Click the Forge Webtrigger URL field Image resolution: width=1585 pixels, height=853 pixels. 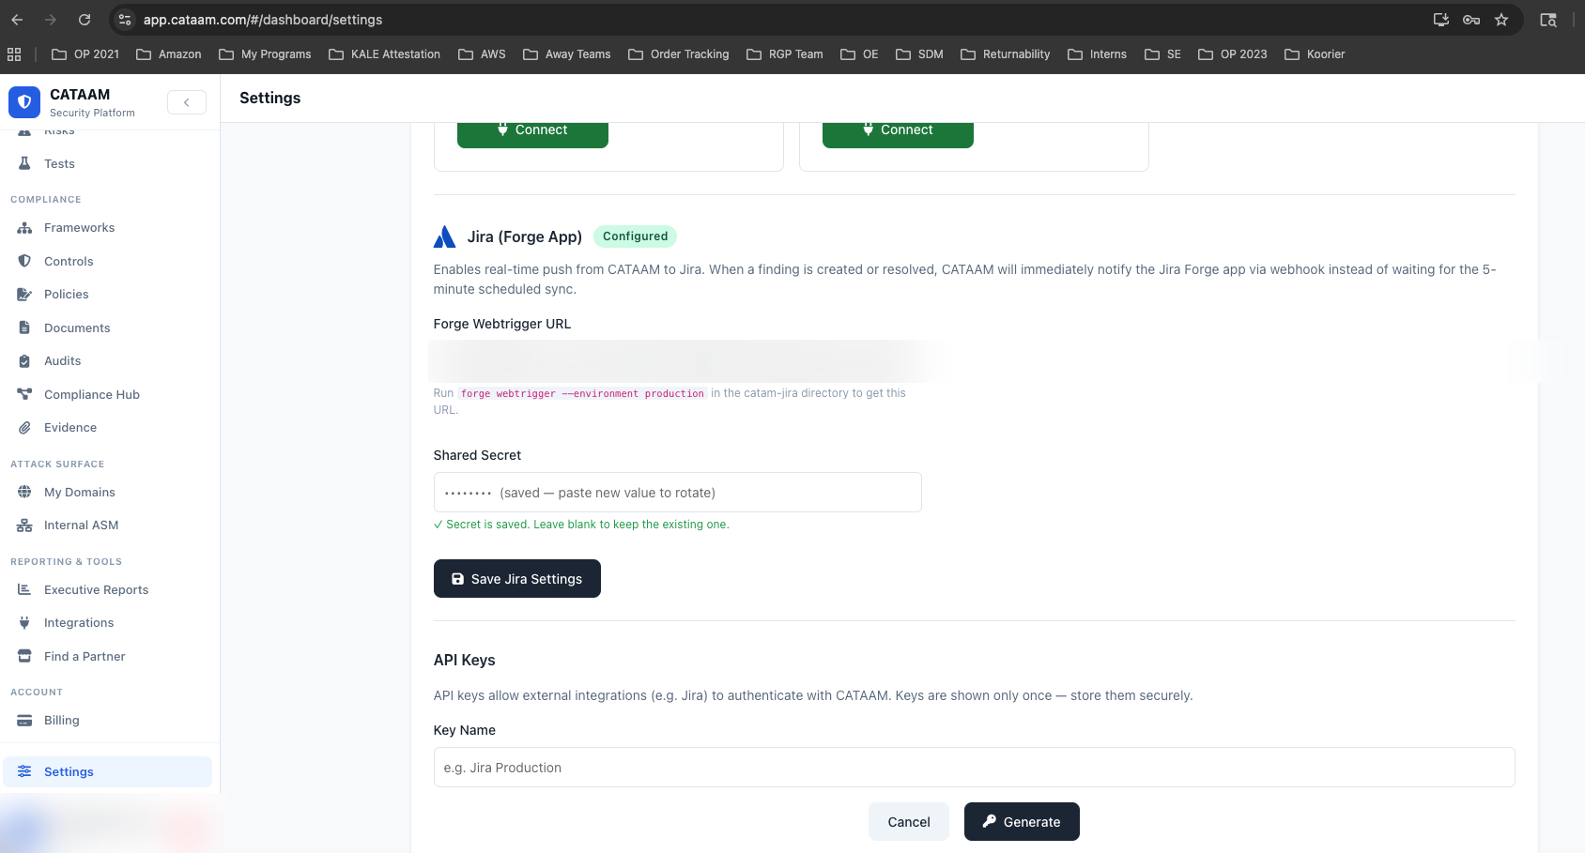[x=678, y=361]
